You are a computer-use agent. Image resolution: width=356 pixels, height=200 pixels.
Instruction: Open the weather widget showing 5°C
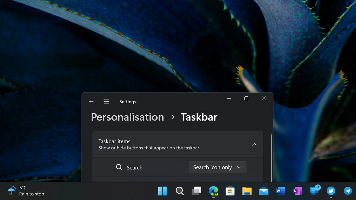pyautogui.click(x=26, y=191)
